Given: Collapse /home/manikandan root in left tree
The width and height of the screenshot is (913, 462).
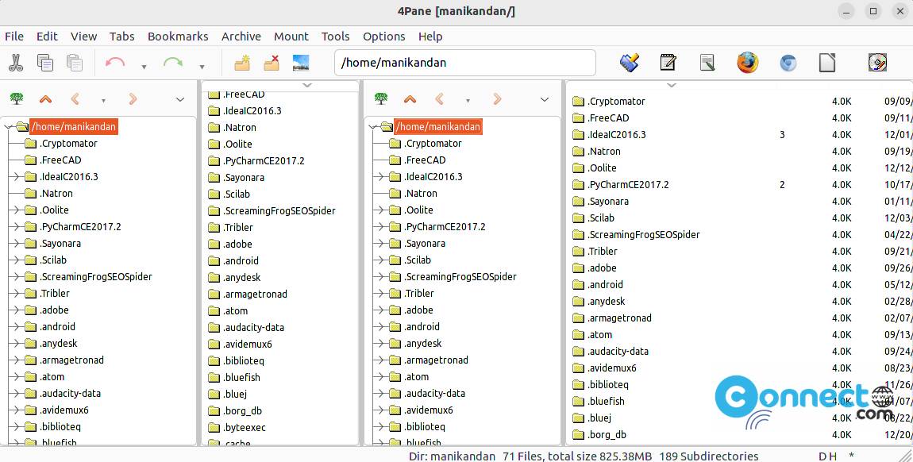Looking at the screenshot, I should pyautogui.click(x=8, y=127).
